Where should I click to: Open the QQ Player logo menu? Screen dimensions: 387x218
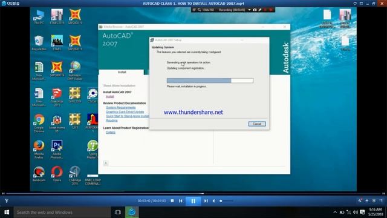pos(10,4)
